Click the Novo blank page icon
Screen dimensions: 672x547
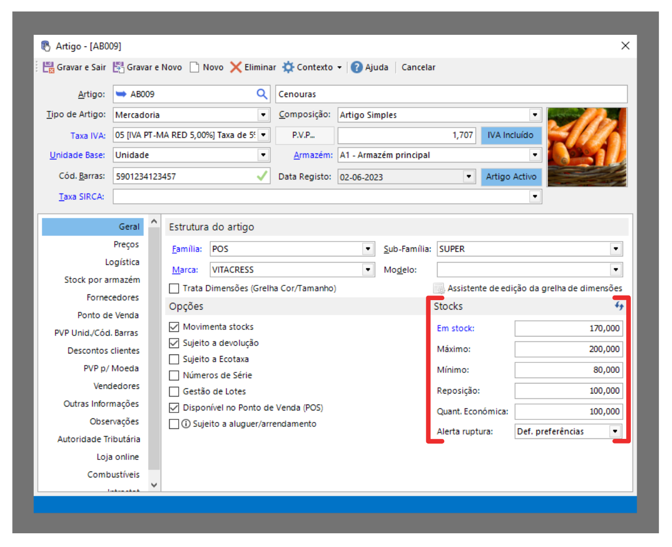pyautogui.click(x=194, y=68)
